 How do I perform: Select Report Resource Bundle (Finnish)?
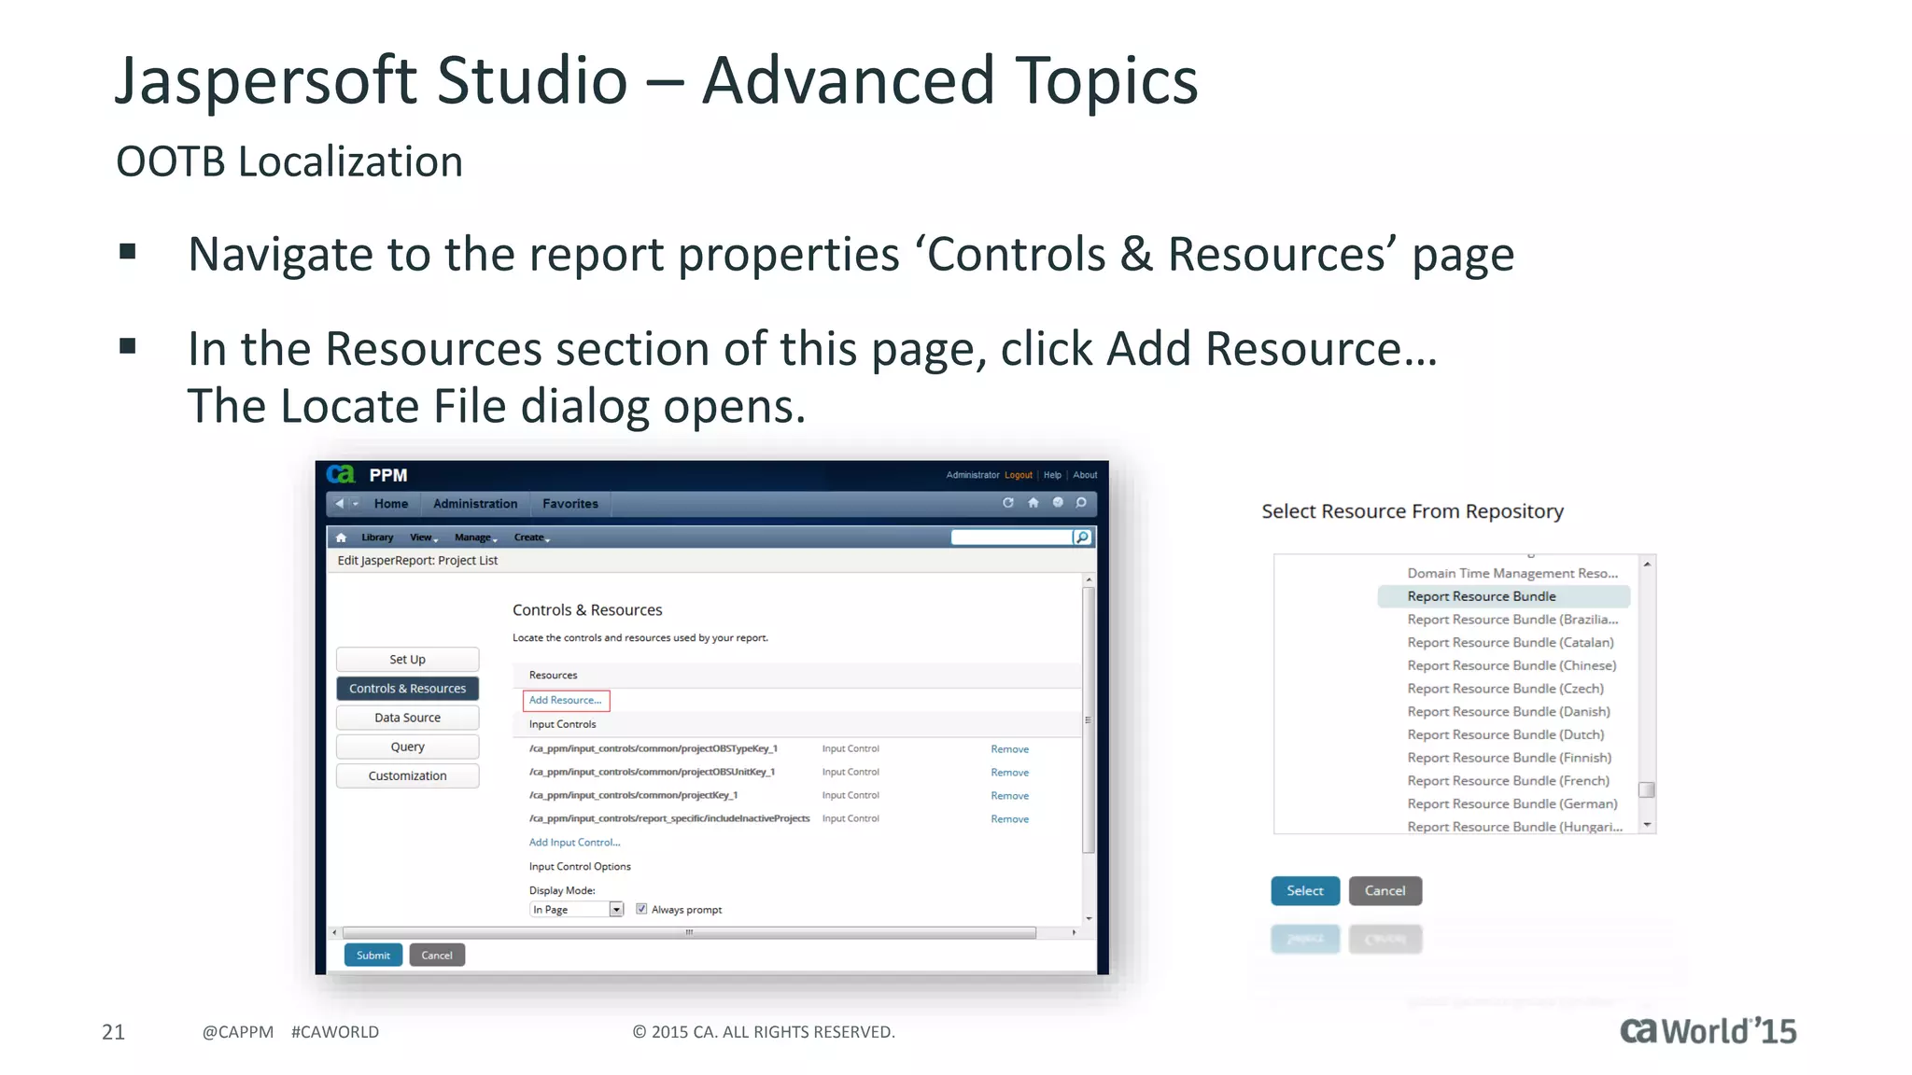(x=1509, y=758)
